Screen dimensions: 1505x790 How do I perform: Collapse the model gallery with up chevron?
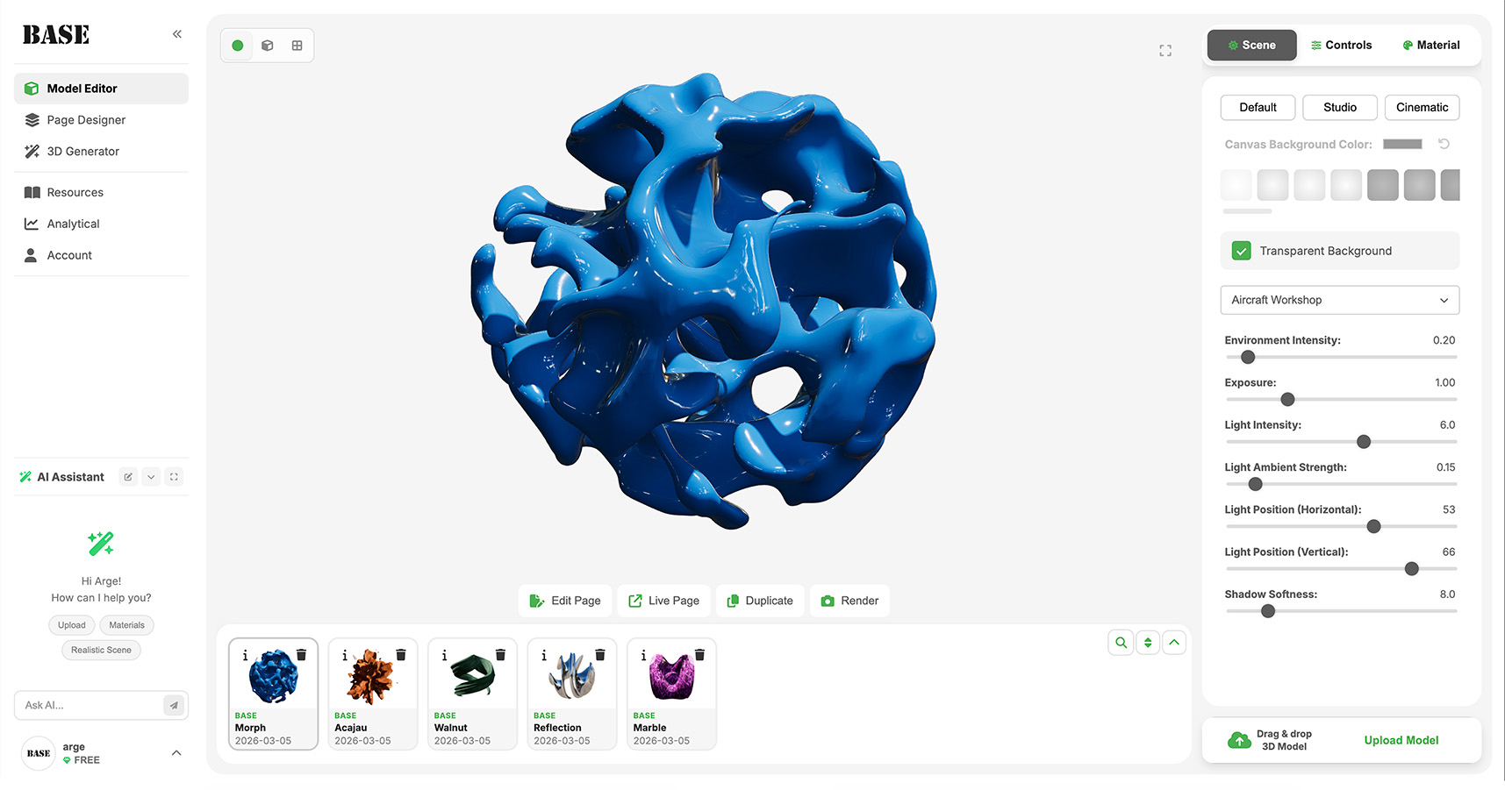tap(1174, 643)
